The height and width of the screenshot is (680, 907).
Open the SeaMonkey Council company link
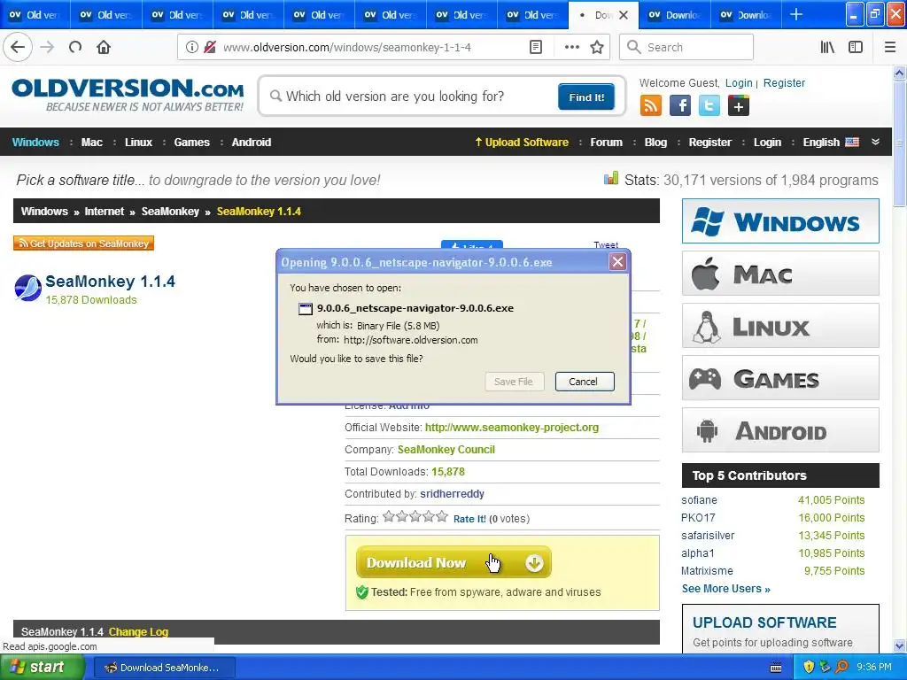[446, 449]
